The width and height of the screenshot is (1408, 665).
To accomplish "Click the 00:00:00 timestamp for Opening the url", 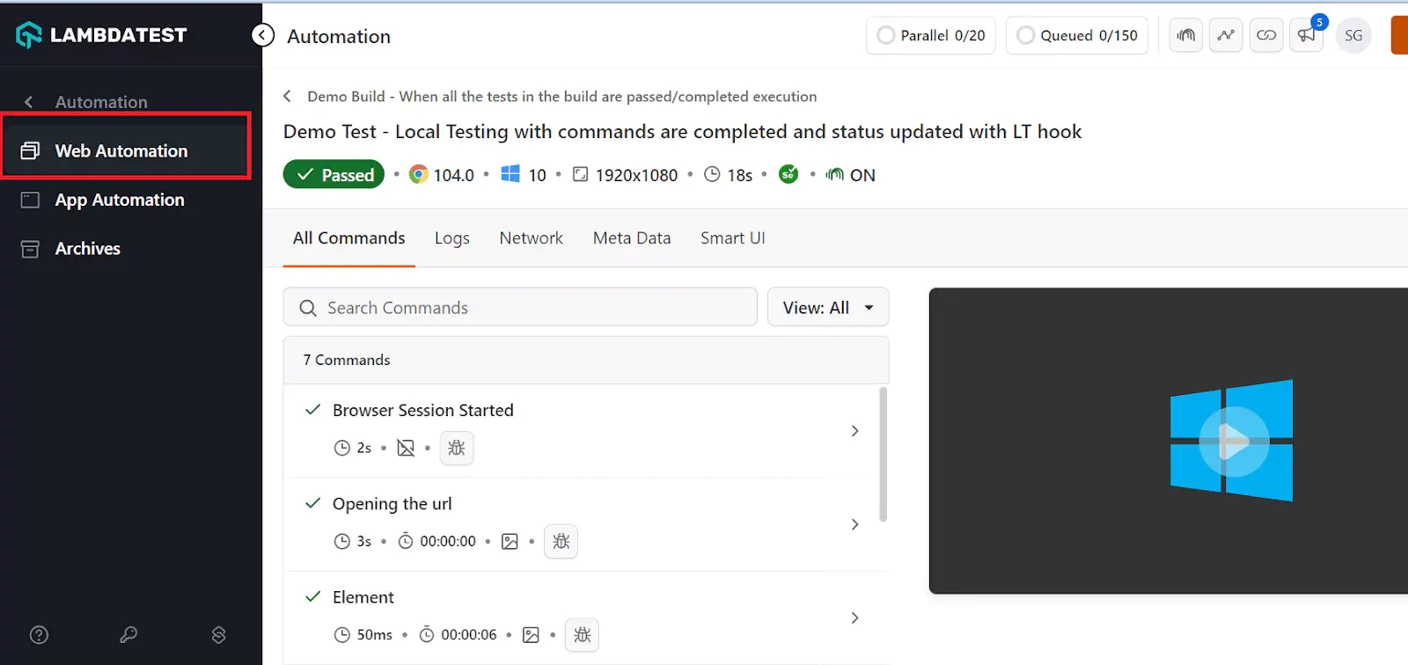I will 448,541.
